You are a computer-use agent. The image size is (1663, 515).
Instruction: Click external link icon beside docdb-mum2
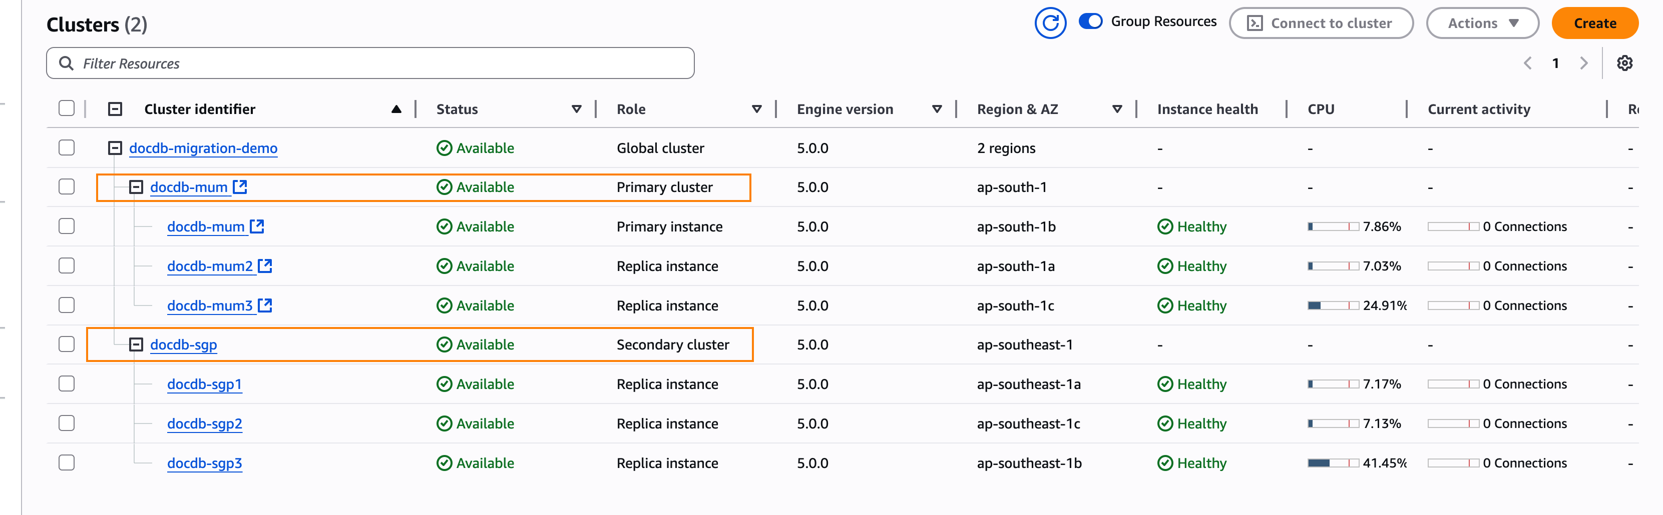click(x=265, y=265)
